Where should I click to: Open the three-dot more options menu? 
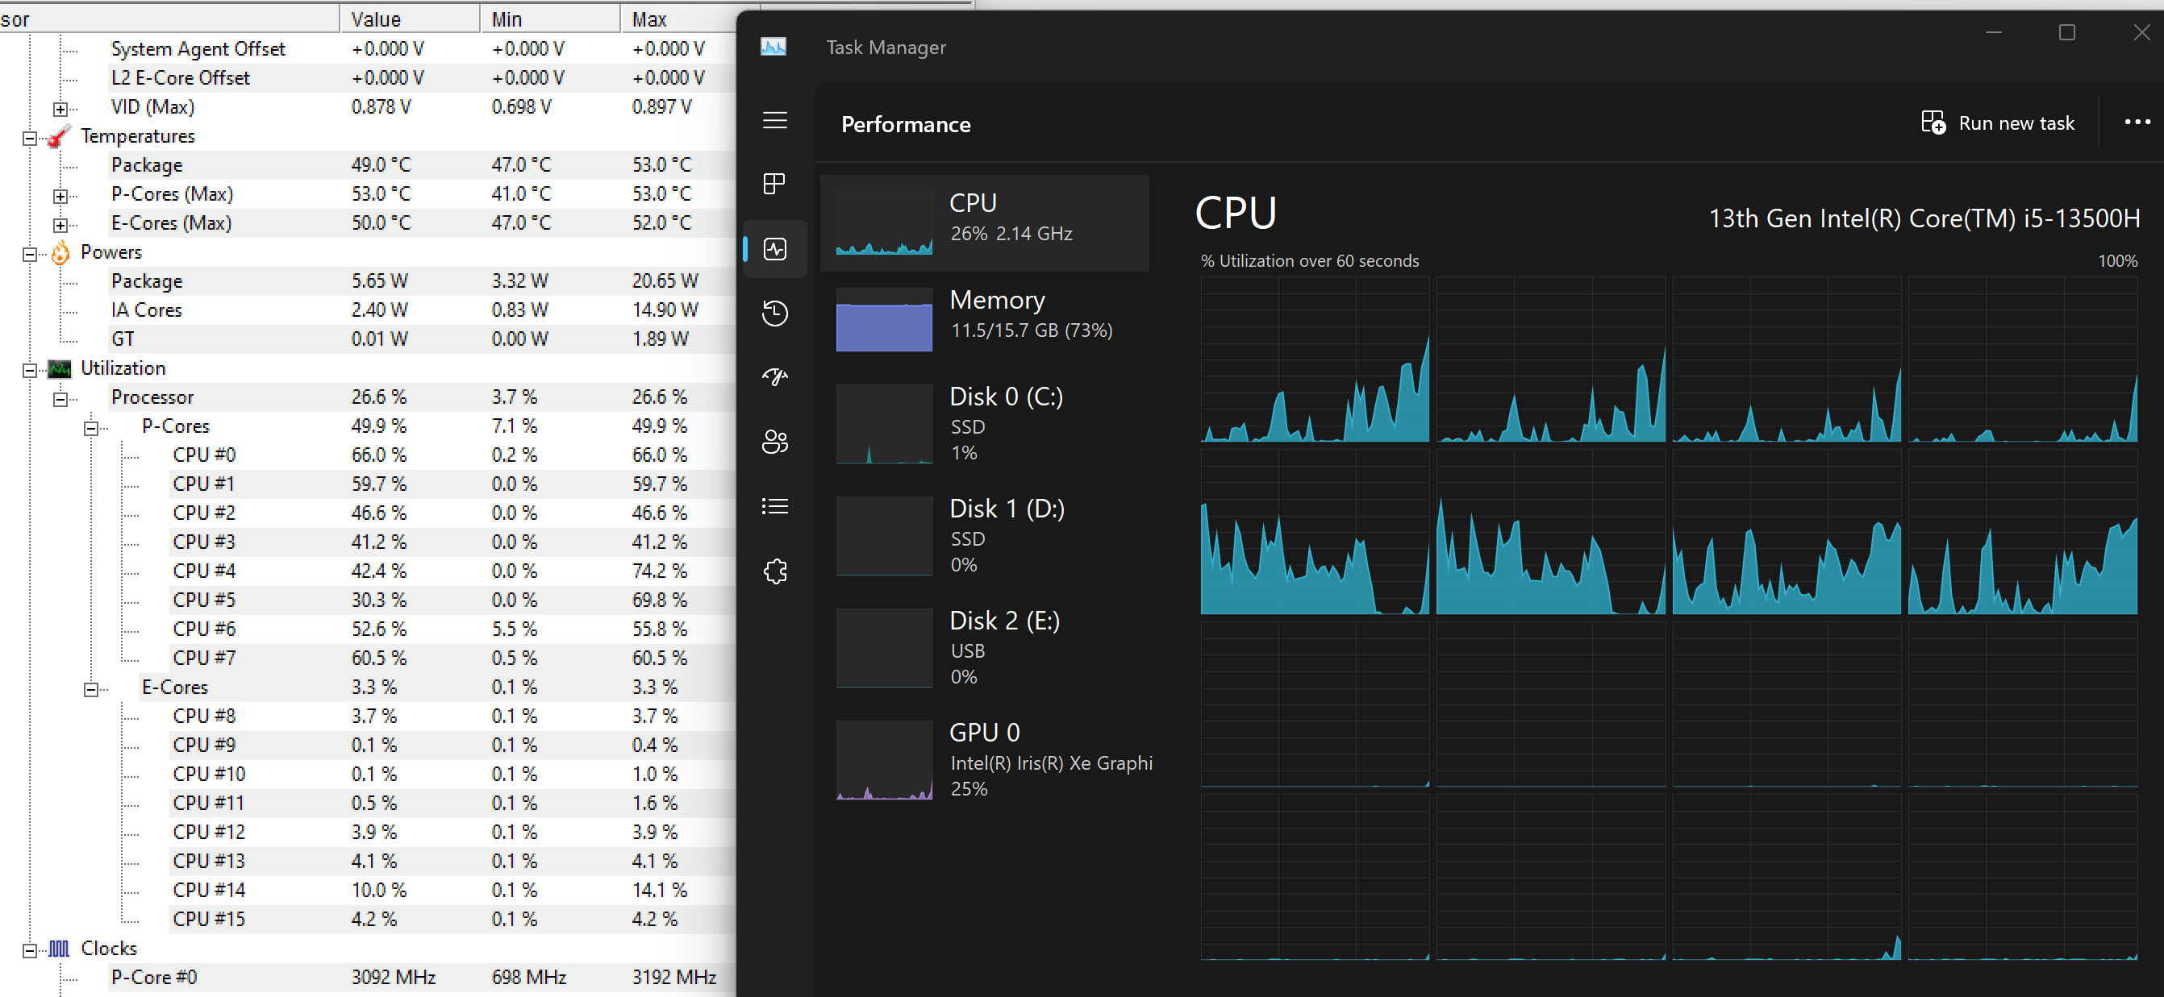(x=2137, y=123)
